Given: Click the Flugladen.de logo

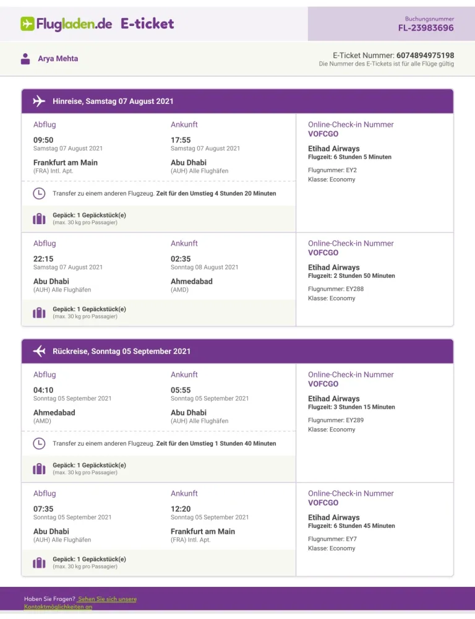Looking at the screenshot, I should point(66,24).
